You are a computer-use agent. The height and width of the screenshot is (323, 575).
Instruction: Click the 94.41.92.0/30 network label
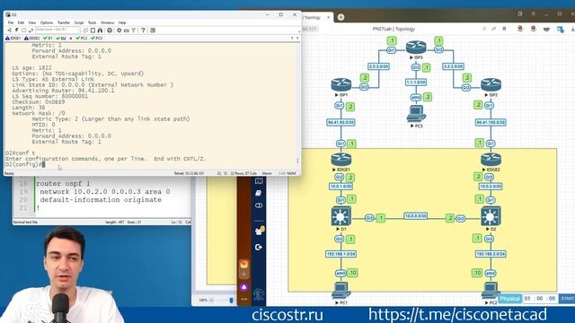(x=341, y=122)
